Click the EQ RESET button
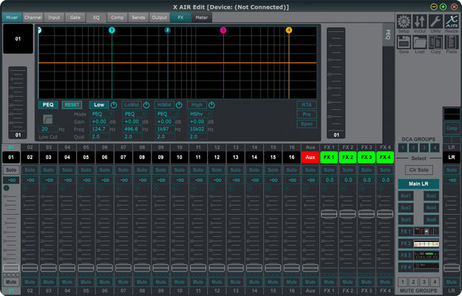This screenshot has width=462, height=296. tap(72, 105)
